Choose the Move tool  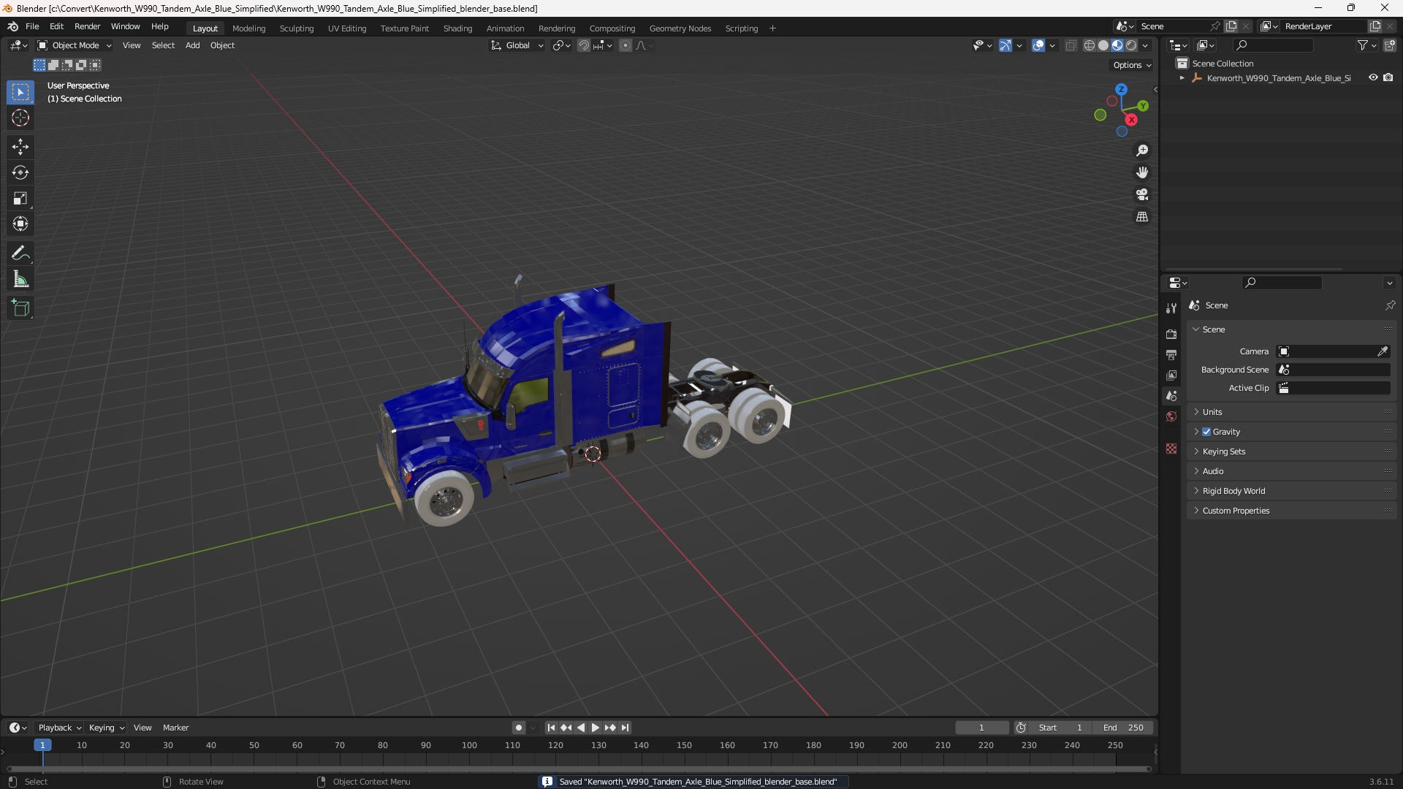pos(20,147)
